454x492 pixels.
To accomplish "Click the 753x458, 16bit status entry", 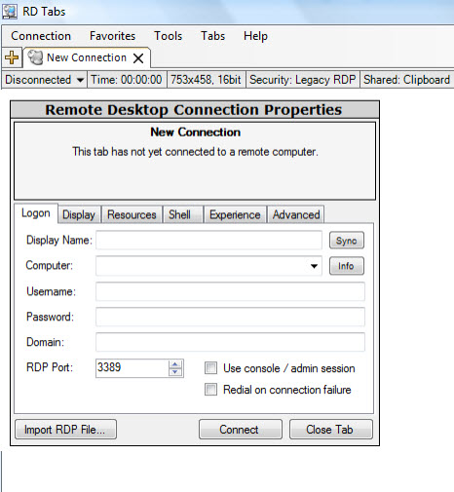I will [206, 80].
